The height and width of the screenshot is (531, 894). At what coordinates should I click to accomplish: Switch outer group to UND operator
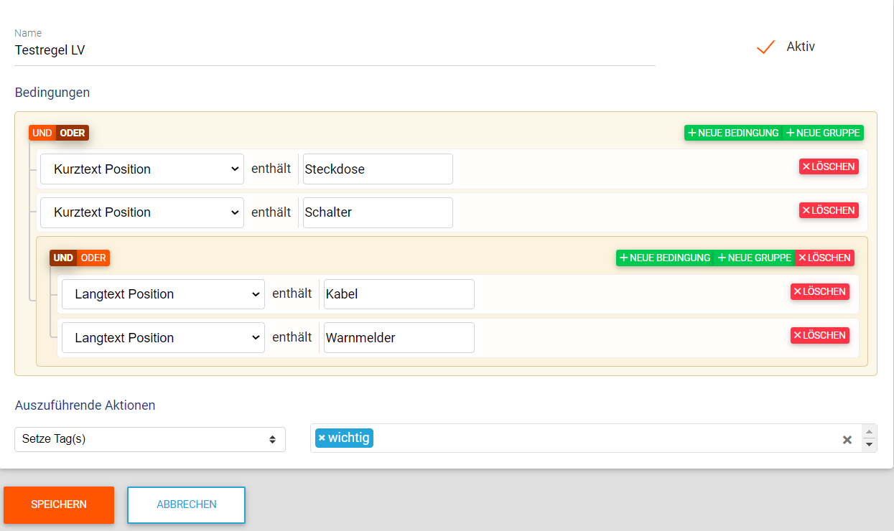click(x=42, y=133)
